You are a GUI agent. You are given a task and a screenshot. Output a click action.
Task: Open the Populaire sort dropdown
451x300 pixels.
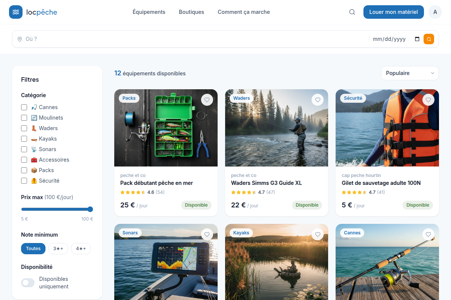tap(410, 73)
